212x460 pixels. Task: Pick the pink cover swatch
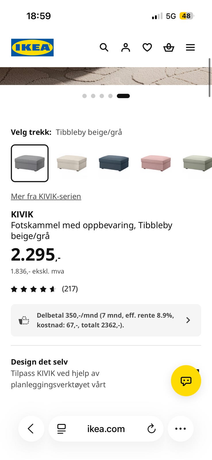click(x=156, y=163)
